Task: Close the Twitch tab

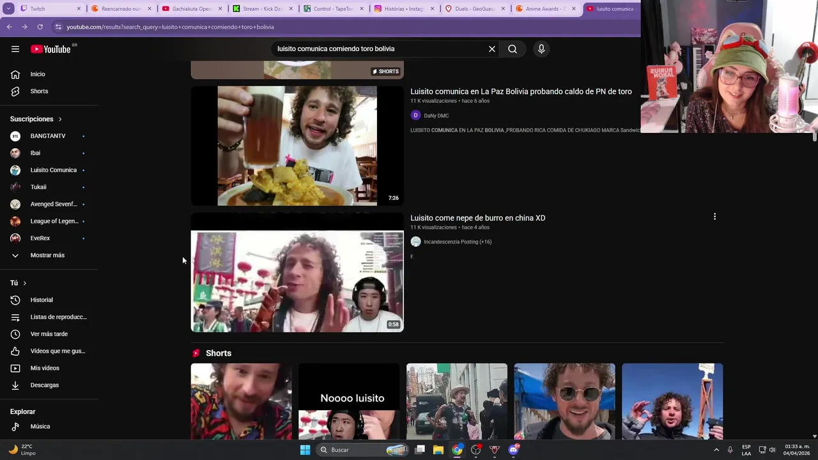Action: (79, 9)
